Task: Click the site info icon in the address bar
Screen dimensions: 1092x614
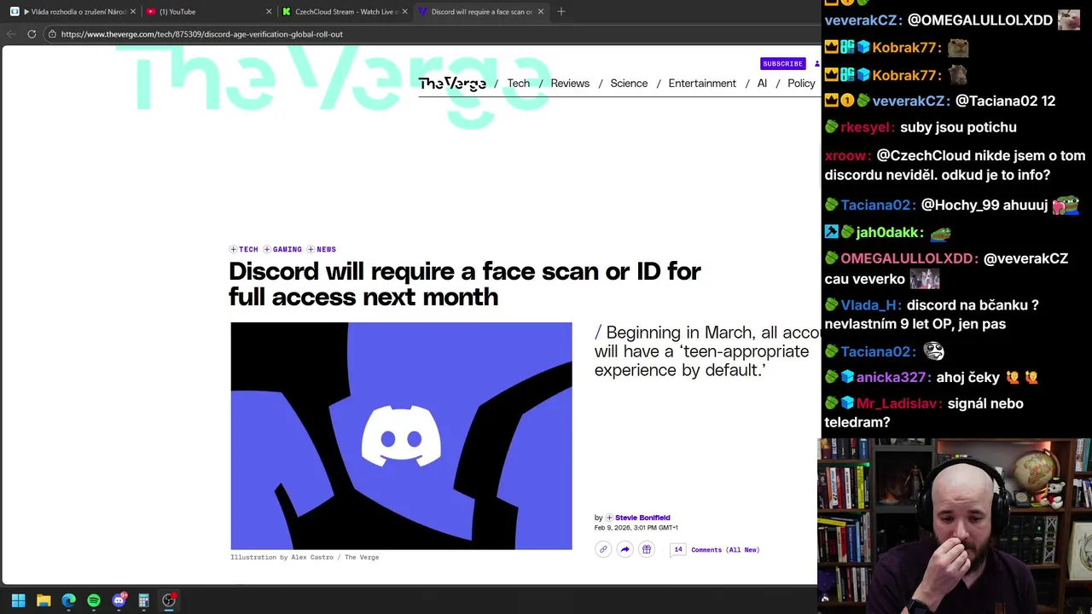Action: [x=52, y=34]
